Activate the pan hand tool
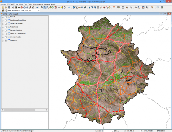The height and width of the screenshot is (132, 172). 65,7
